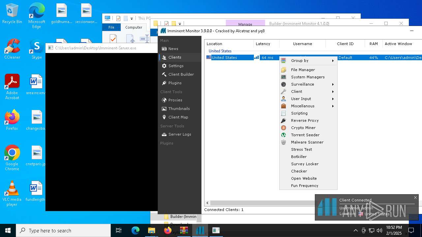422x237 pixels.
Task: Expand the Group by submenu arrow
Action: (333, 61)
